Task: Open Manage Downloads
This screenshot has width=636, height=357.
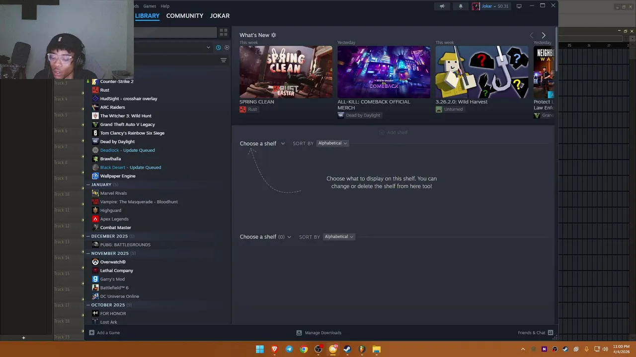Action: (x=318, y=333)
